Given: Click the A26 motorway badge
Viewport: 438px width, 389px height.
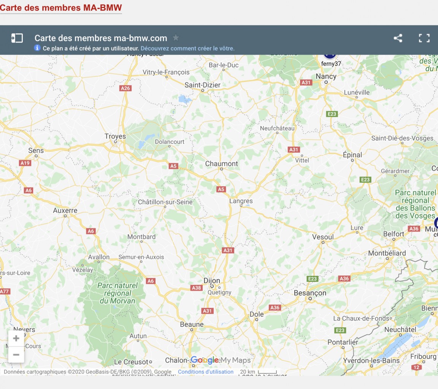Looking at the screenshot, I should 125,88.
